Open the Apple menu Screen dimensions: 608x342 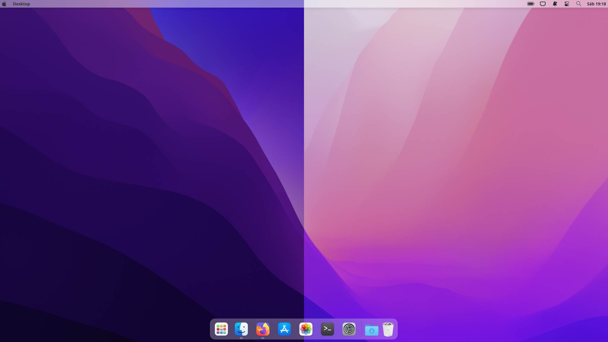(4, 4)
